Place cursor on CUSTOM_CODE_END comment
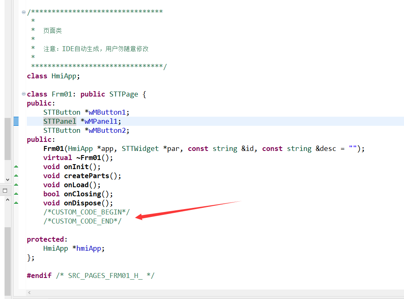 tap(83, 221)
